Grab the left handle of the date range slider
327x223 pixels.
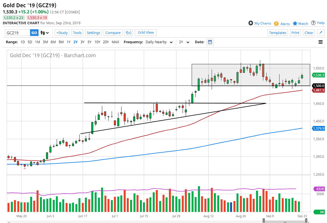point(263,220)
